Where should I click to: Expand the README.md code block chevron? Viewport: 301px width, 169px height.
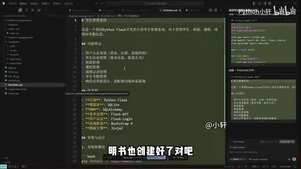coord(262,121)
